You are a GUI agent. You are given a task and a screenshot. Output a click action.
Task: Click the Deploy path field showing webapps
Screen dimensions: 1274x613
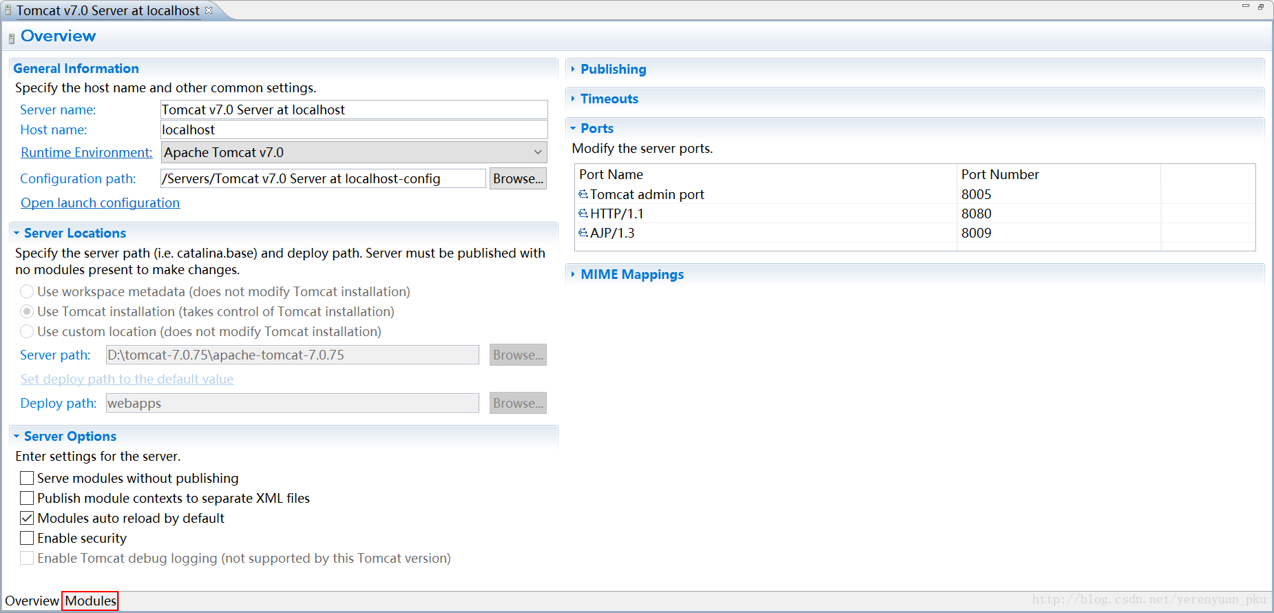292,403
